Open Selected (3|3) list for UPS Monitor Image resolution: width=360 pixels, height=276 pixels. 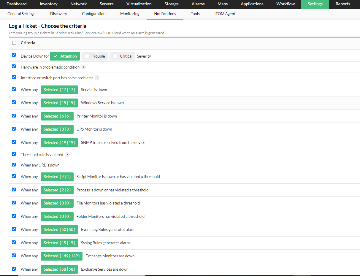57,129
